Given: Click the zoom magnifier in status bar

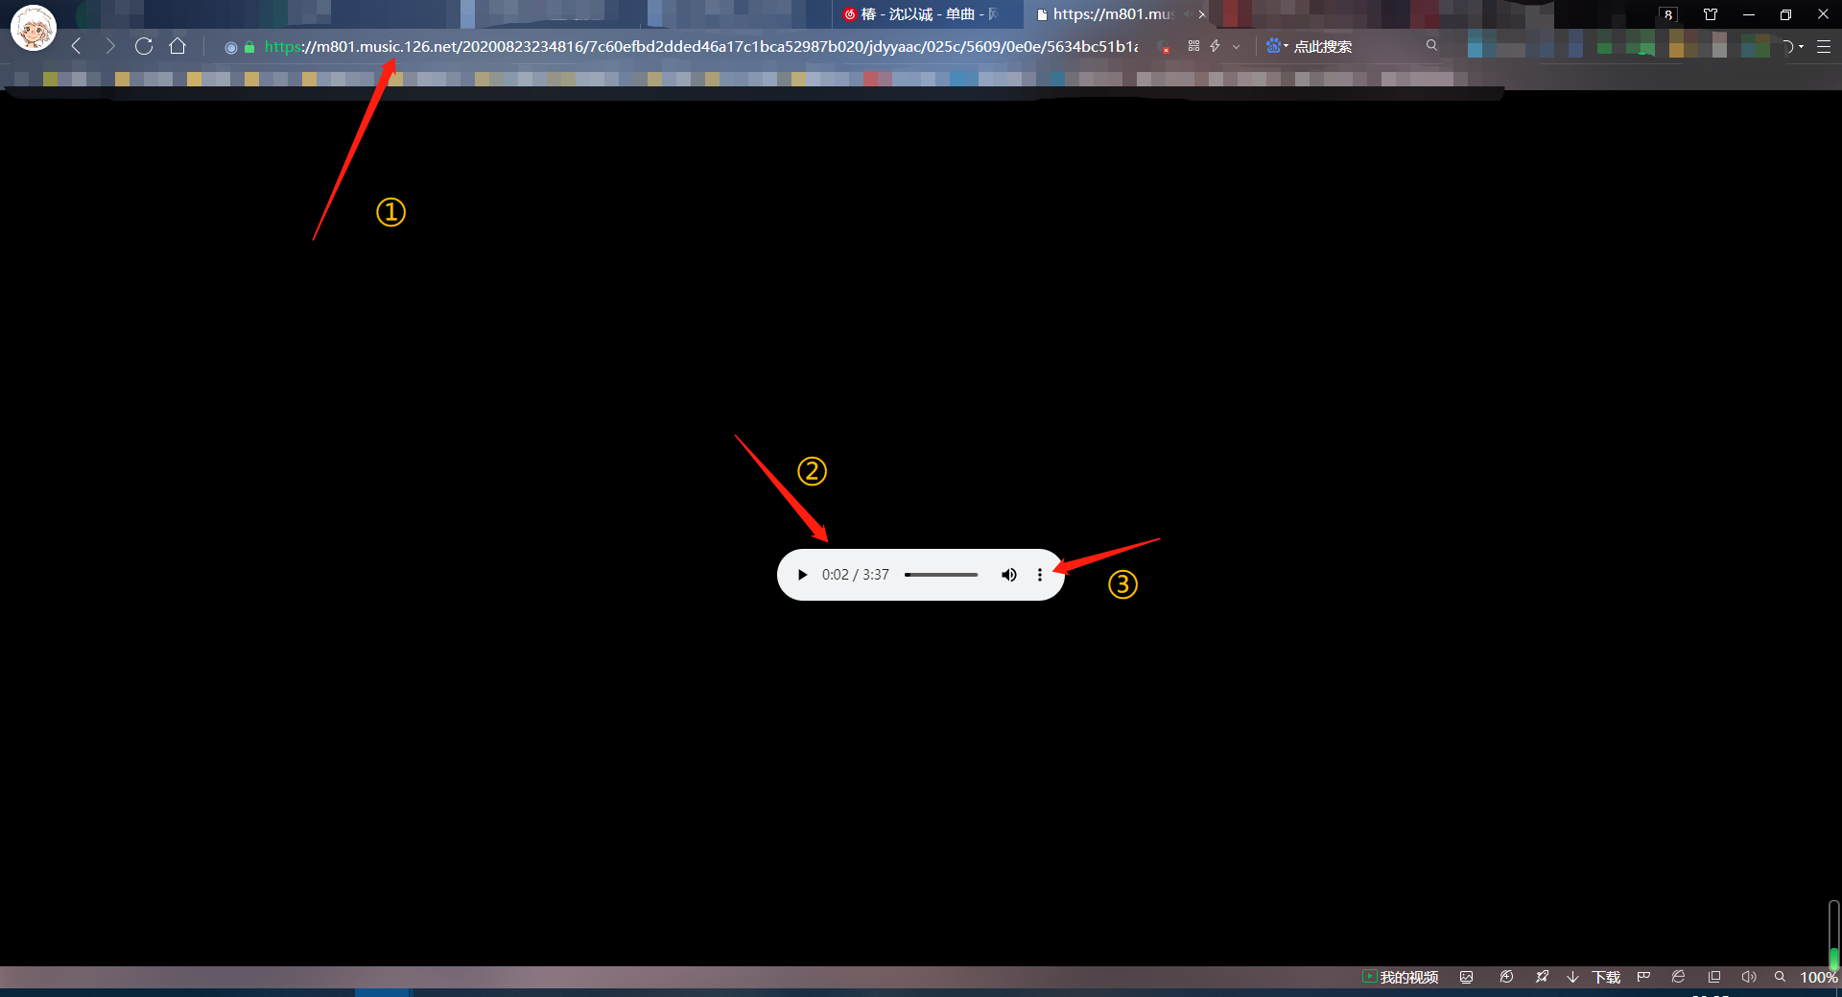Looking at the screenshot, I should coord(1780,977).
